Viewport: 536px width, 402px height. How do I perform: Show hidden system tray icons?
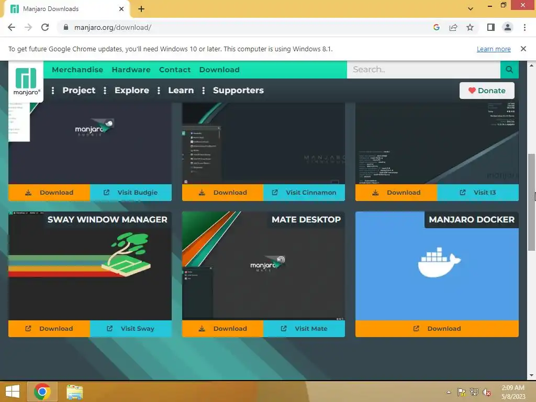click(449, 392)
